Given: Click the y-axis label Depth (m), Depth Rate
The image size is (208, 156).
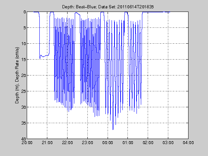Looking at the screenshot, I should click(17, 75).
